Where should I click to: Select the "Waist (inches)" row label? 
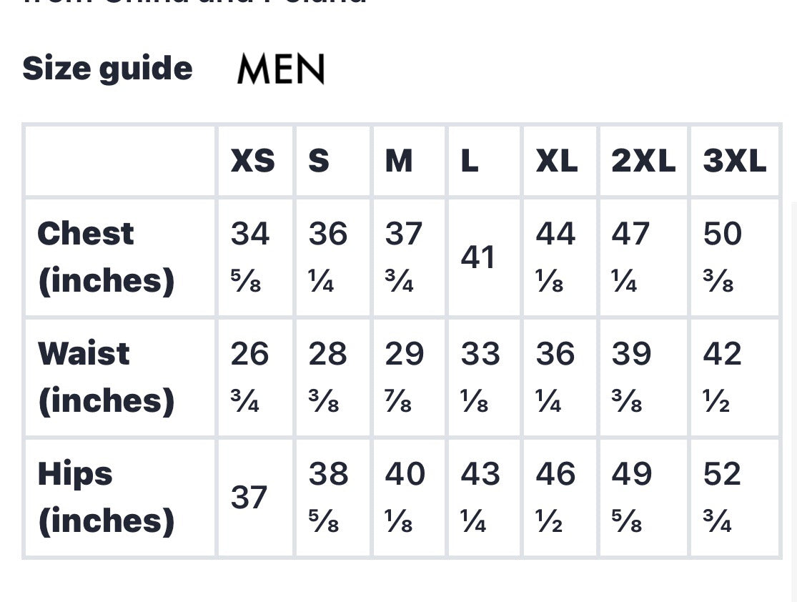[106, 378]
